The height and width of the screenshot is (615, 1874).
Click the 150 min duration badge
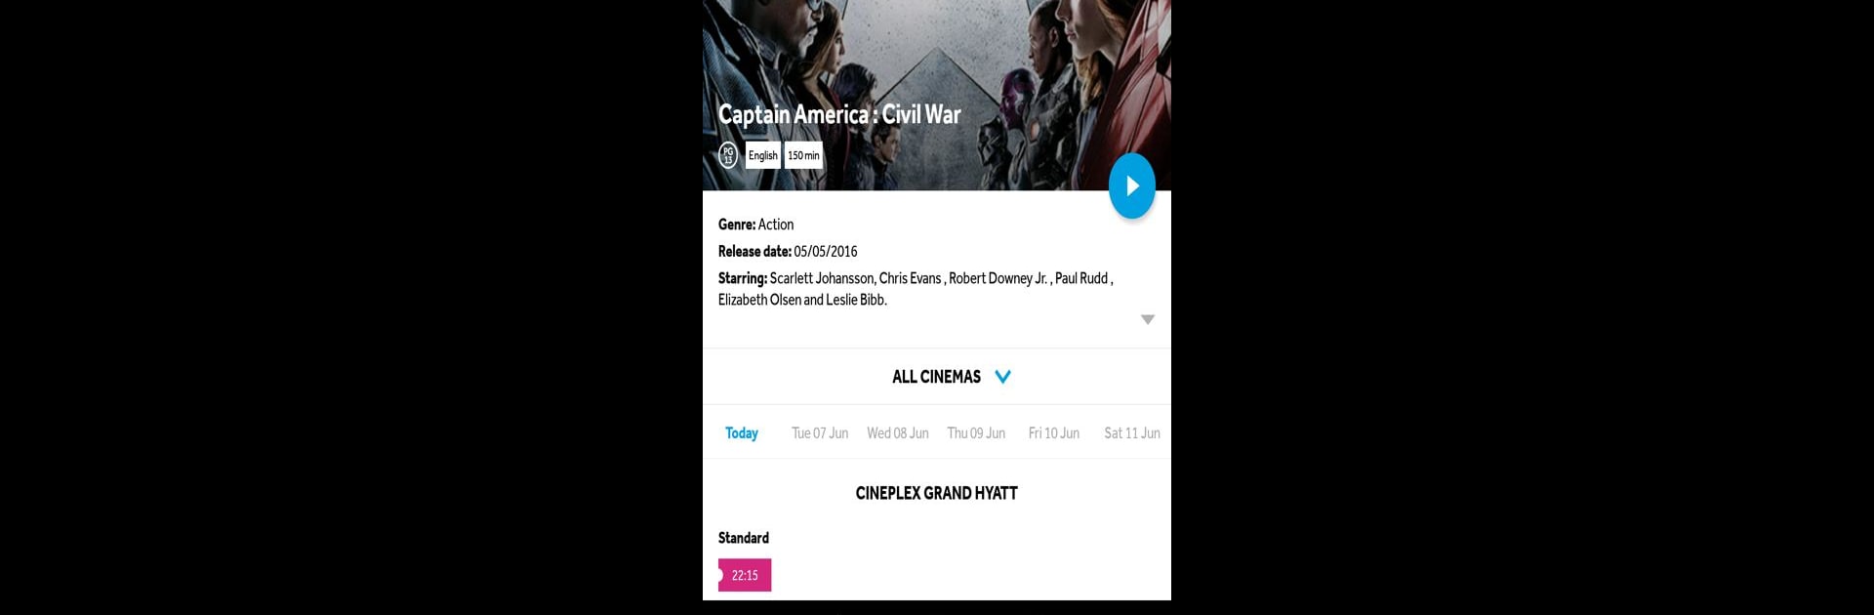click(803, 155)
